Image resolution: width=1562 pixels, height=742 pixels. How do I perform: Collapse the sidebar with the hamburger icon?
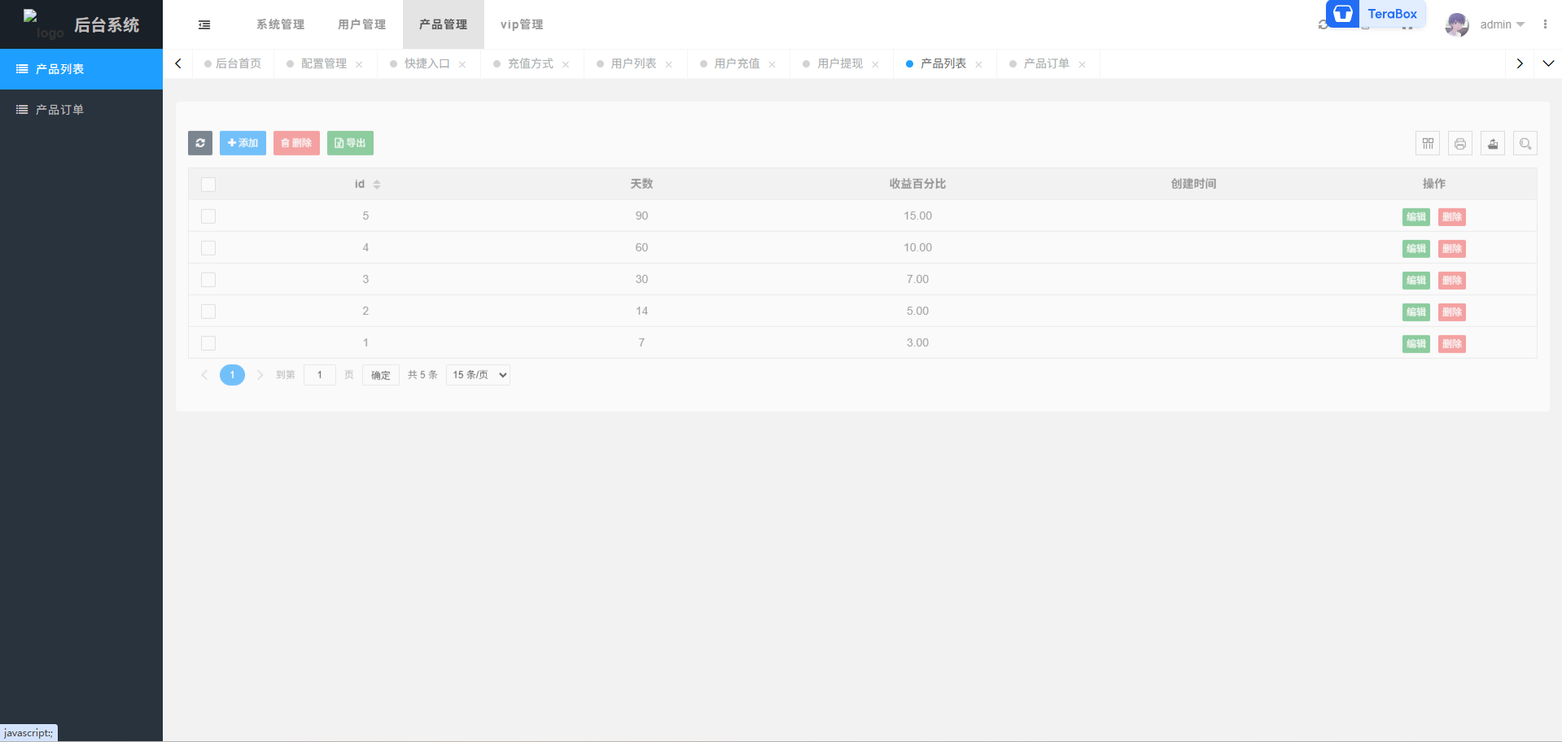coord(204,24)
